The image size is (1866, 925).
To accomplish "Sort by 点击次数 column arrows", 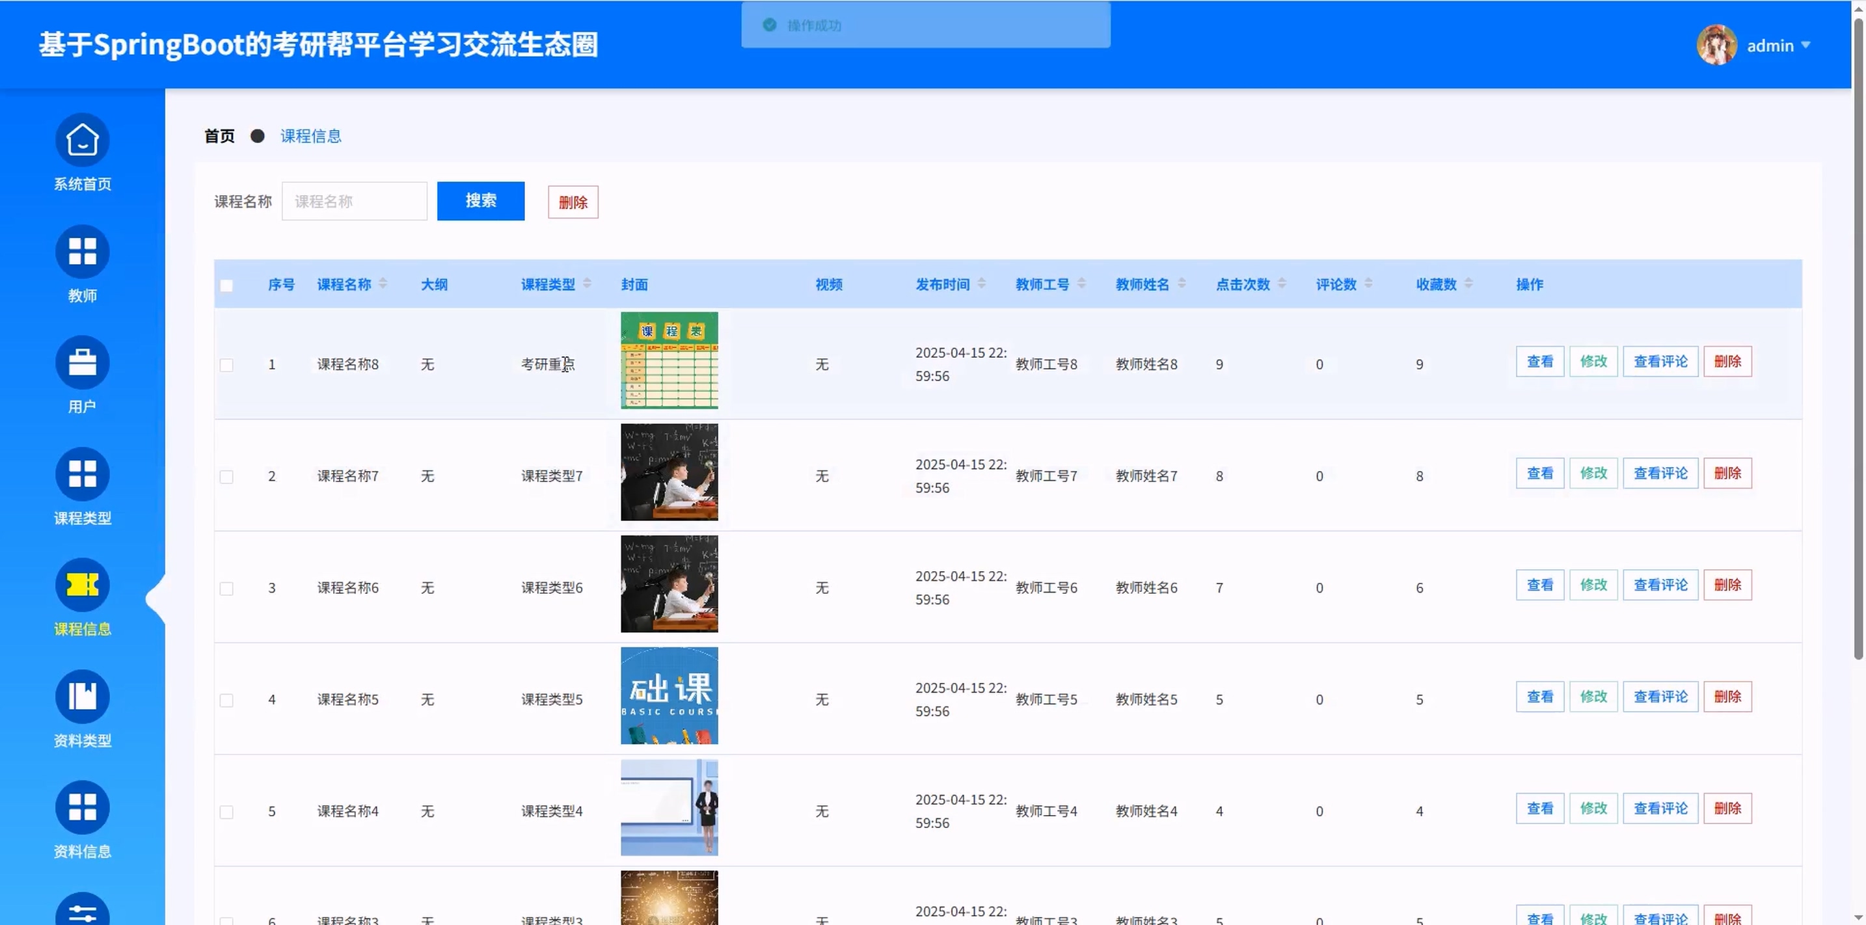I will coord(1282,283).
